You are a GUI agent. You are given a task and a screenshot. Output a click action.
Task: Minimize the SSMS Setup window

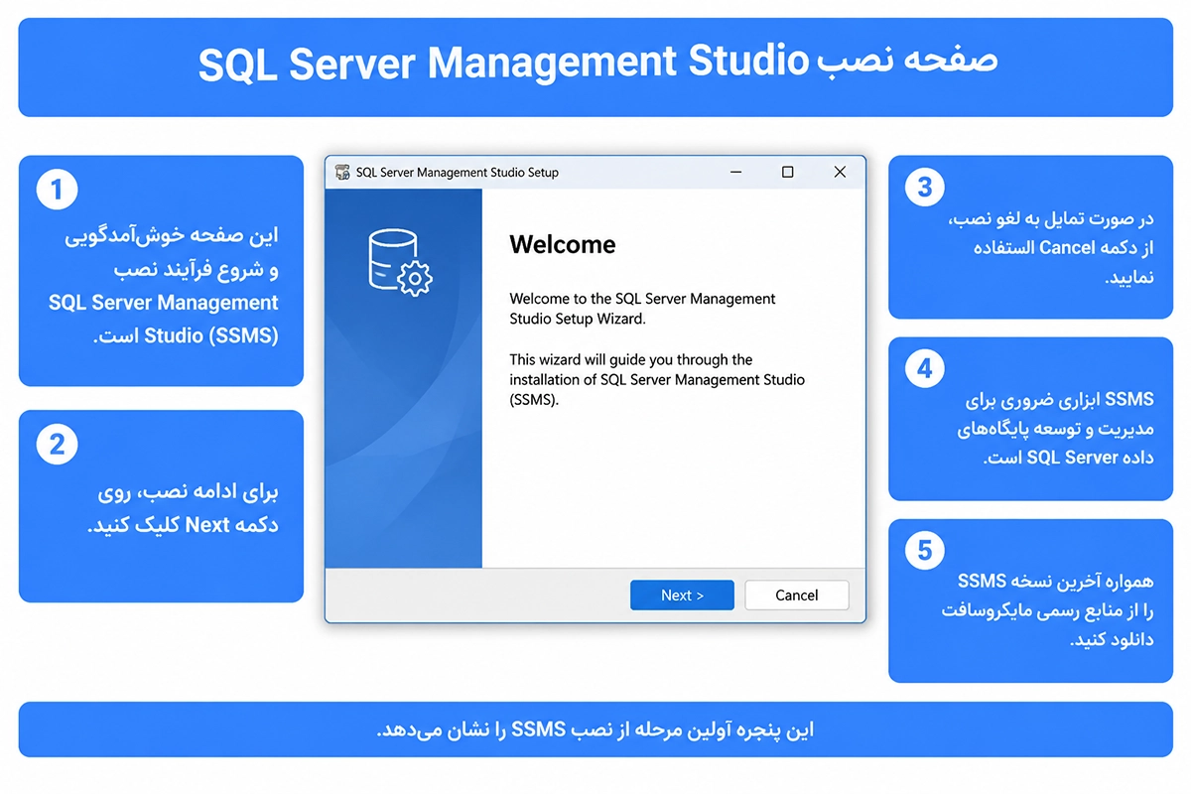[x=735, y=172]
